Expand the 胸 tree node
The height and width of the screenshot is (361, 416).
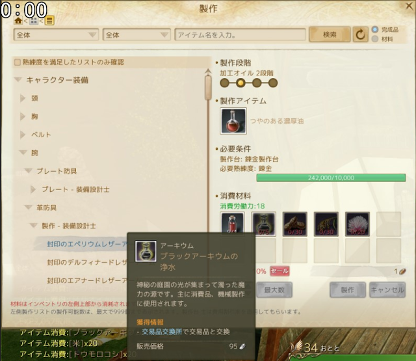click(23, 116)
